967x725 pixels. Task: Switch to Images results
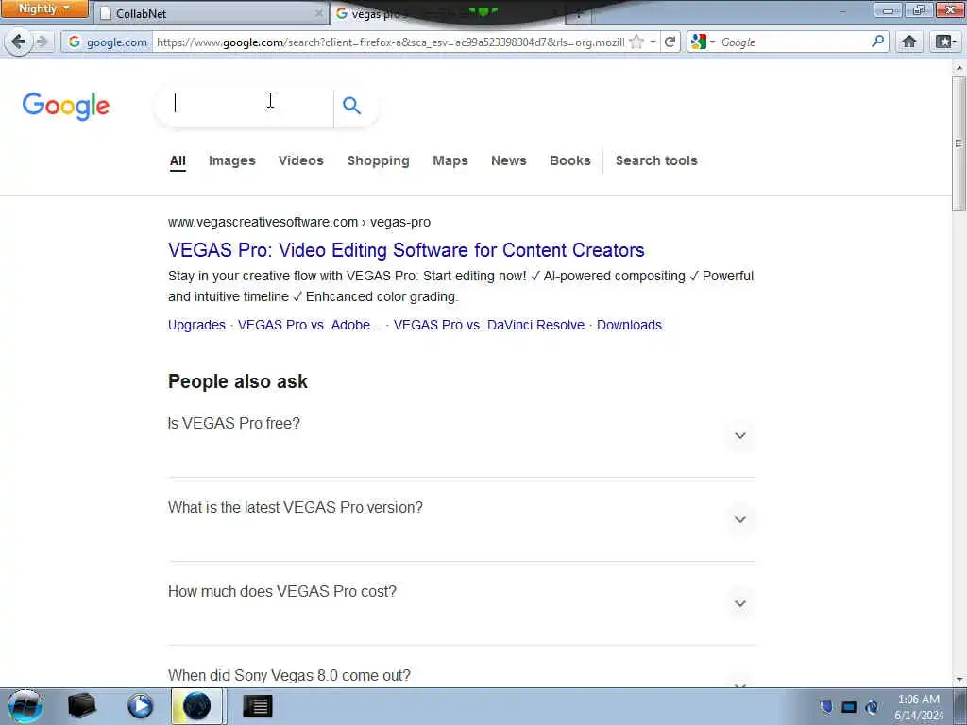coord(232,160)
